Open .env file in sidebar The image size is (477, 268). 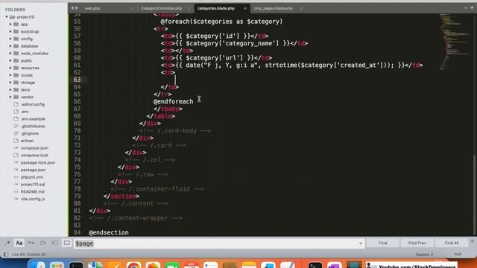[x=25, y=112]
